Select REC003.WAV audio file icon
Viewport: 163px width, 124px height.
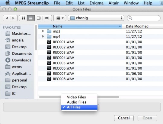pyautogui.click(x=49, y=52)
